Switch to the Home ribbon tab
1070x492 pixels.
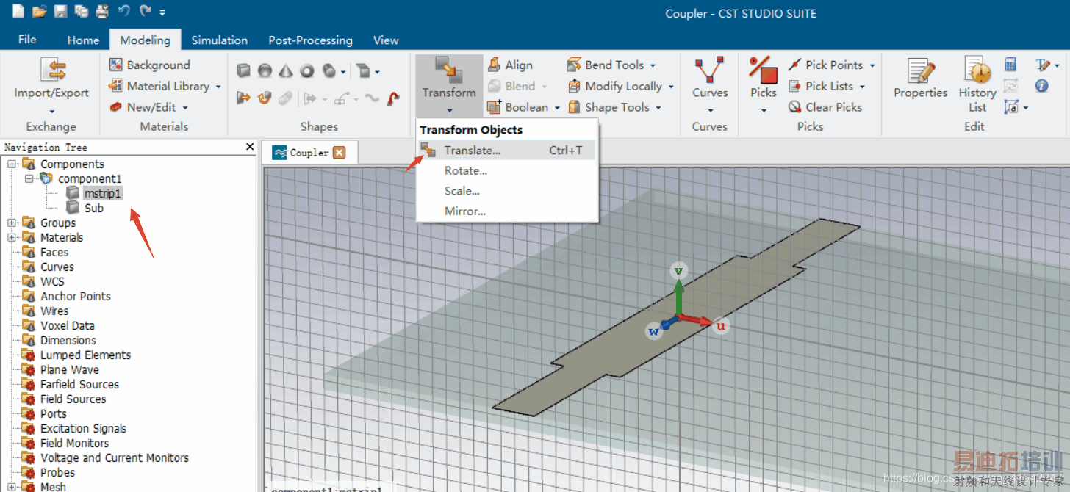83,40
